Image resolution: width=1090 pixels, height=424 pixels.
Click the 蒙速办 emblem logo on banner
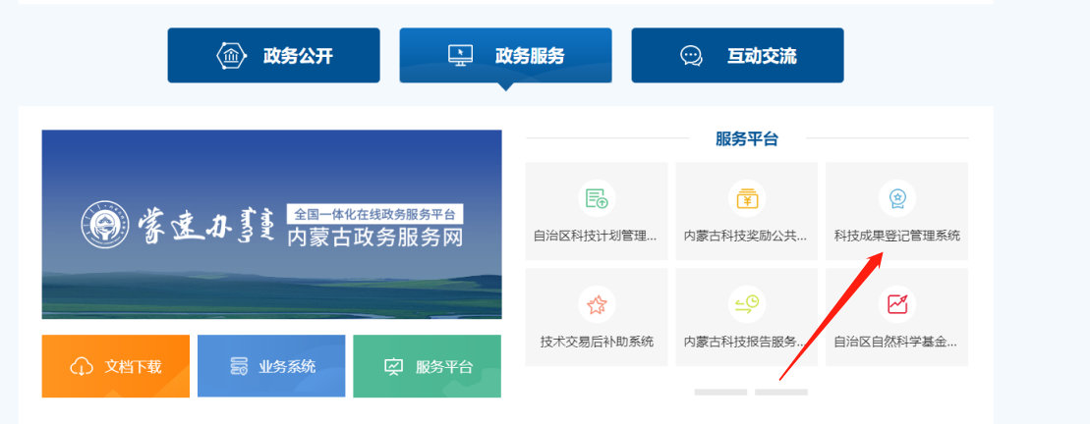pos(105,226)
